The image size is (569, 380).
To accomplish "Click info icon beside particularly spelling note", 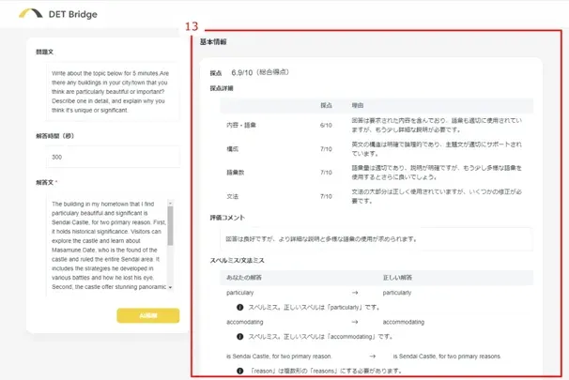I will pos(239,307).
